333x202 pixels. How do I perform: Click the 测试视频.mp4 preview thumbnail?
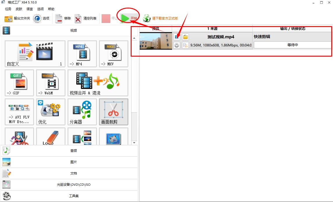(x=156, y=41)
